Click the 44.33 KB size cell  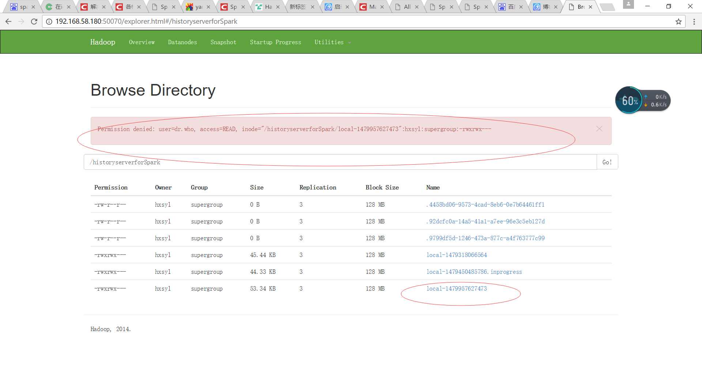click(x=263, y=272)
